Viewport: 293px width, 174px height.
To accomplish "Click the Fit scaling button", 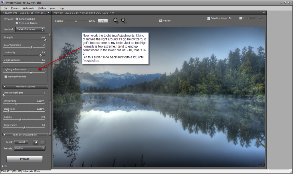I will click(x=103, y=21).
